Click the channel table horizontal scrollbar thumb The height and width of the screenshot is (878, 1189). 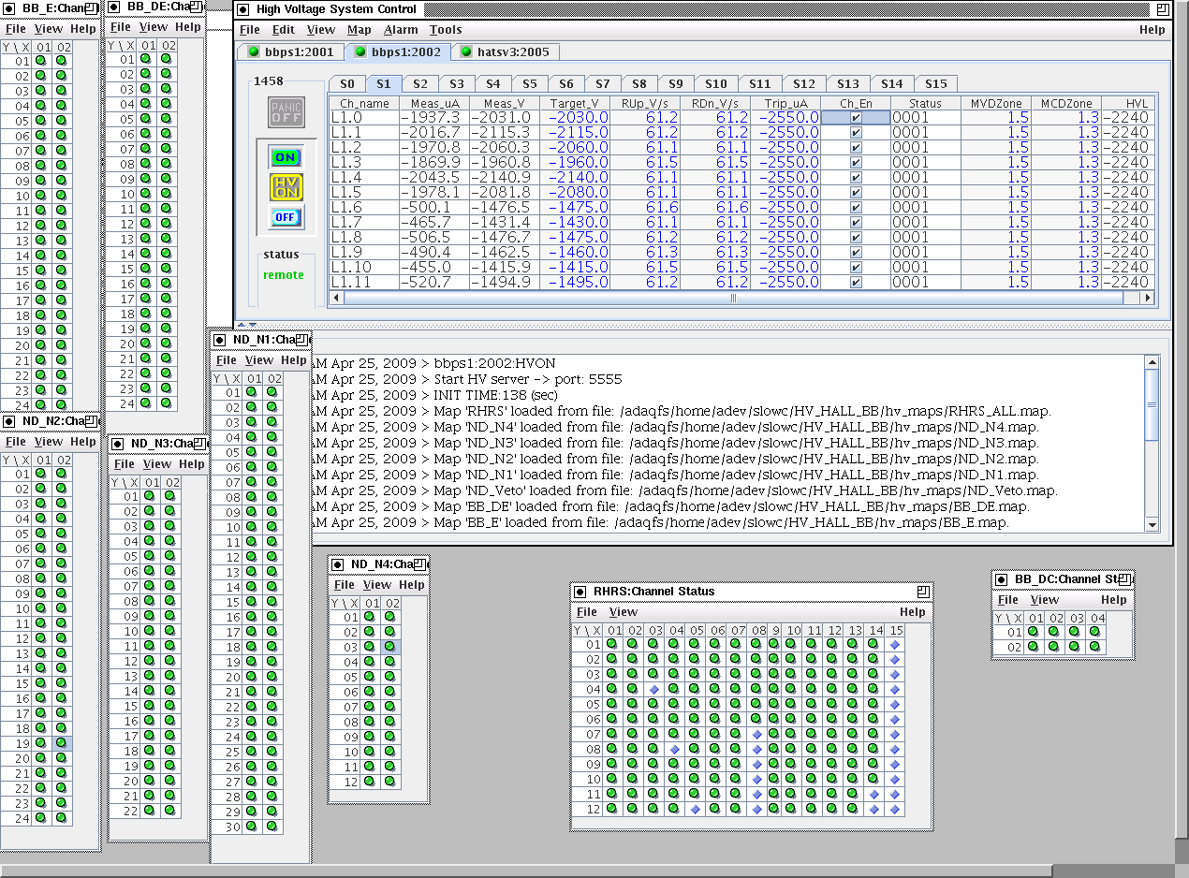tap(733, 299)
